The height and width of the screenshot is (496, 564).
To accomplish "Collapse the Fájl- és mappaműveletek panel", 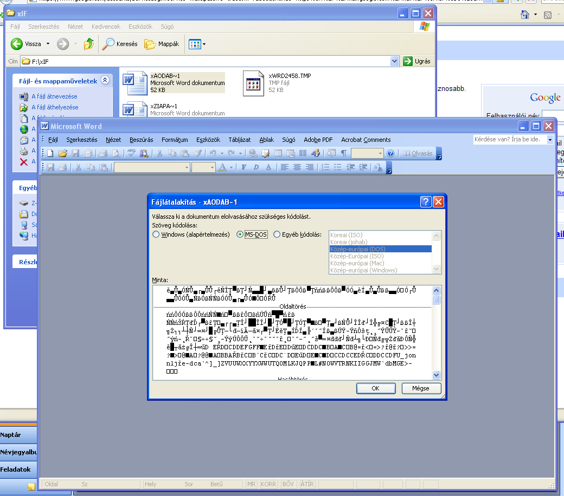I will coord(105,80).
